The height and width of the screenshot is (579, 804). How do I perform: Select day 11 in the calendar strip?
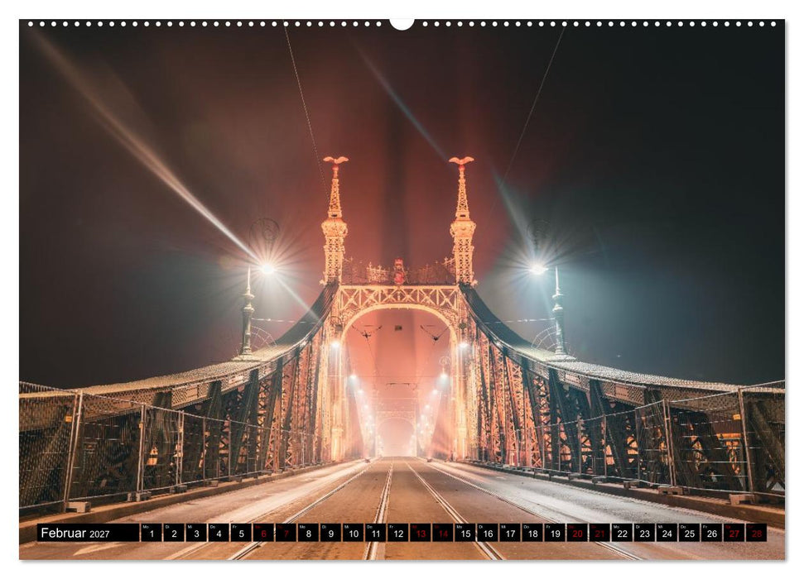click(x=375, y=533)
